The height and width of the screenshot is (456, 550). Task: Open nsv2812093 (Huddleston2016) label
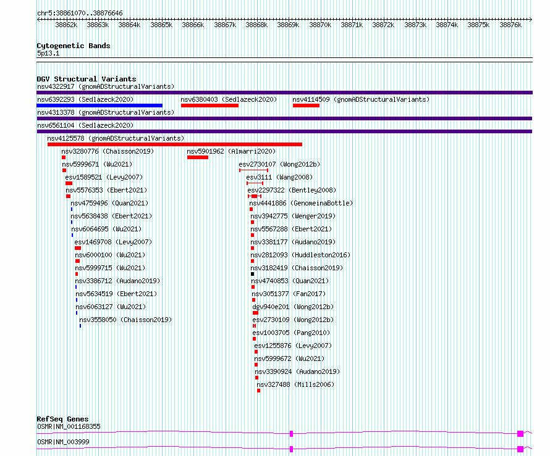click(300, 255)
